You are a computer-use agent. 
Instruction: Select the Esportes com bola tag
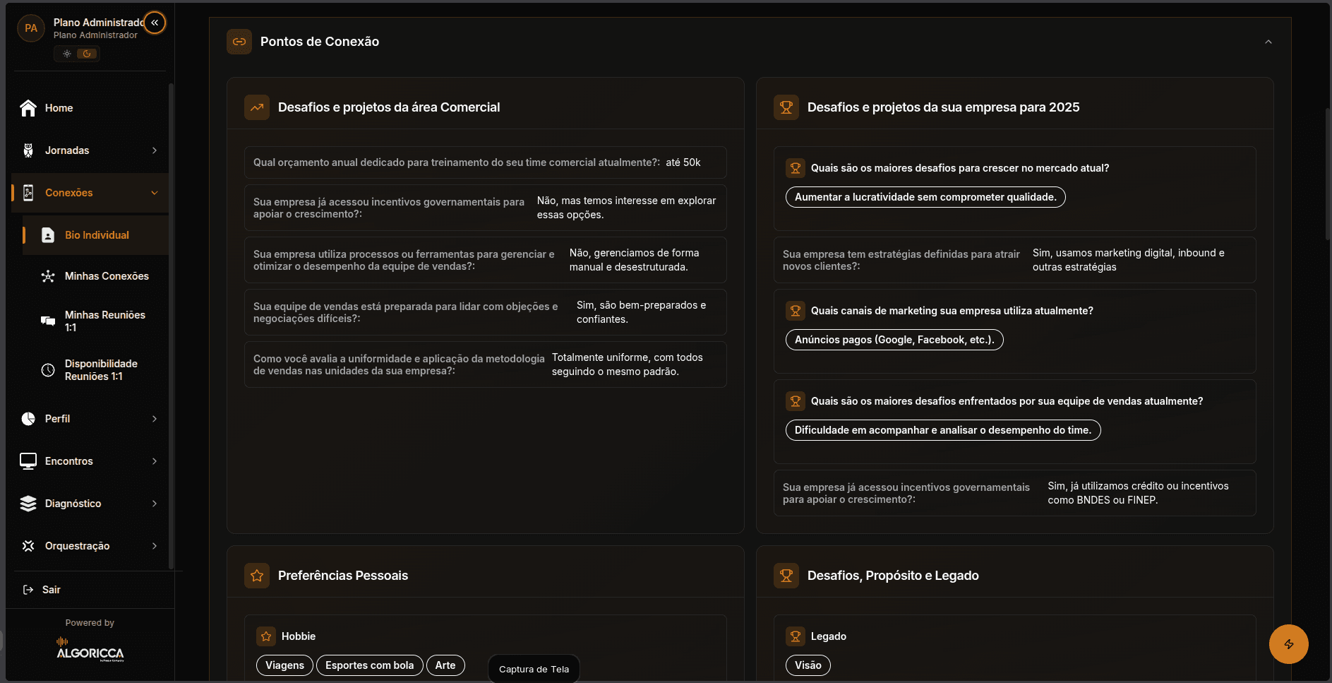[x=369, y=665]
